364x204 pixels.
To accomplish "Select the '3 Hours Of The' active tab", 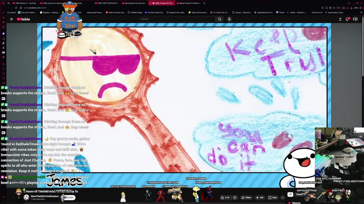I will [162, 3].
